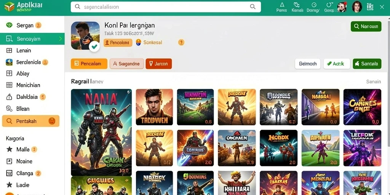Open the cartoon avatar in top bar
This screenshot has width=390, height=195.
click(x=342, y=7)
